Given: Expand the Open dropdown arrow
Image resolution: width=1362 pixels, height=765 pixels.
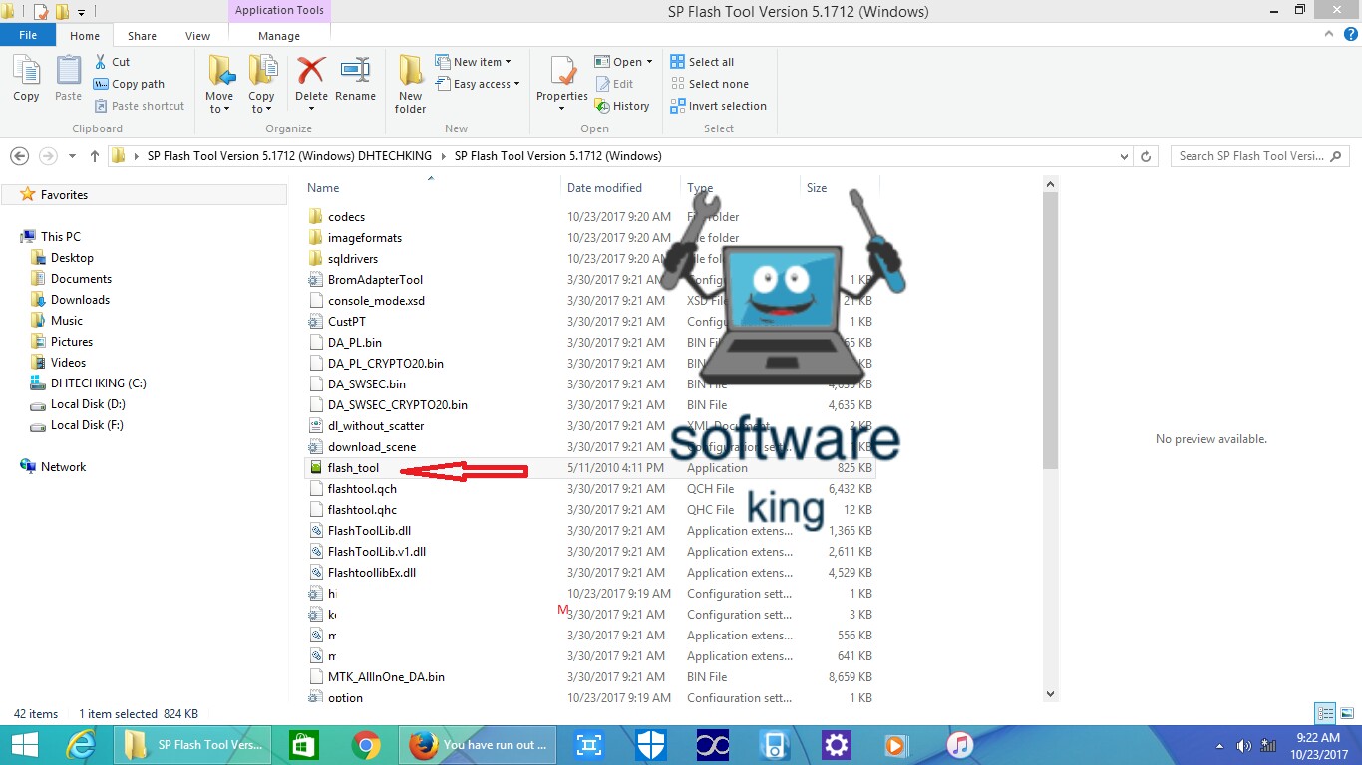Looking at the screenshot, I should 649,62.
